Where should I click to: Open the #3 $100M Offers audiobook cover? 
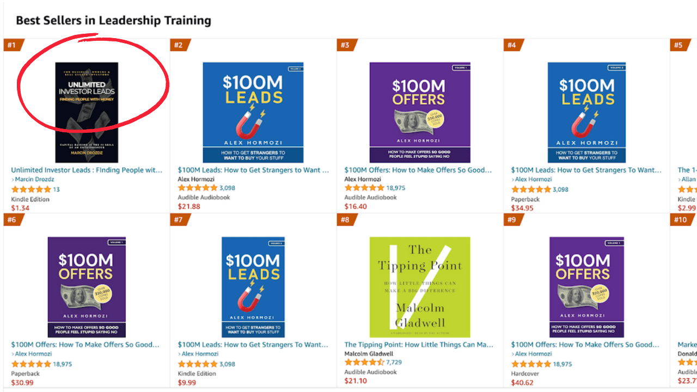[x=420, y=112]
